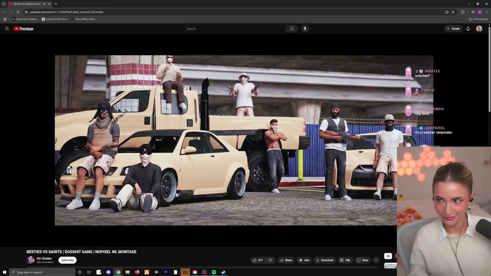Open the YouTube hamburger guide menu
491x276 pixels.
(x=7, y=29)
